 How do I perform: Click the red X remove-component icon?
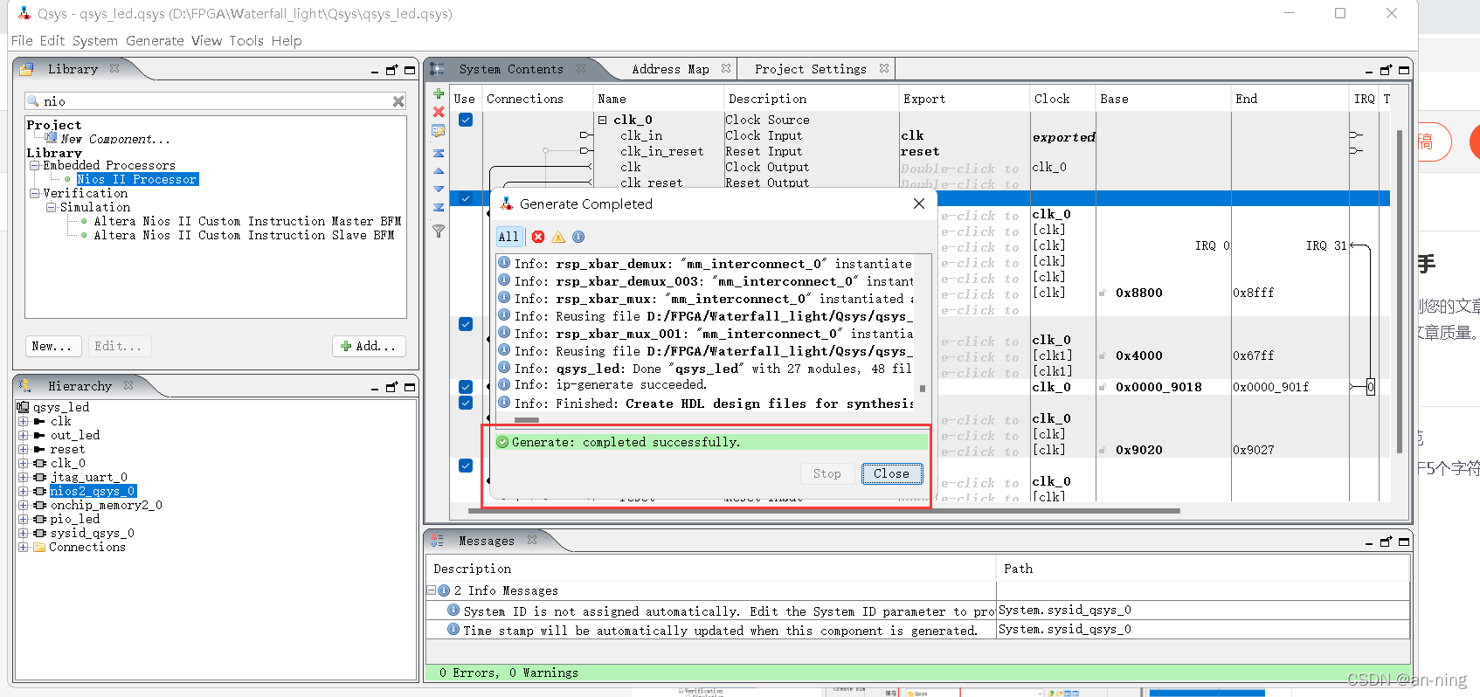(x=439, y=112)
